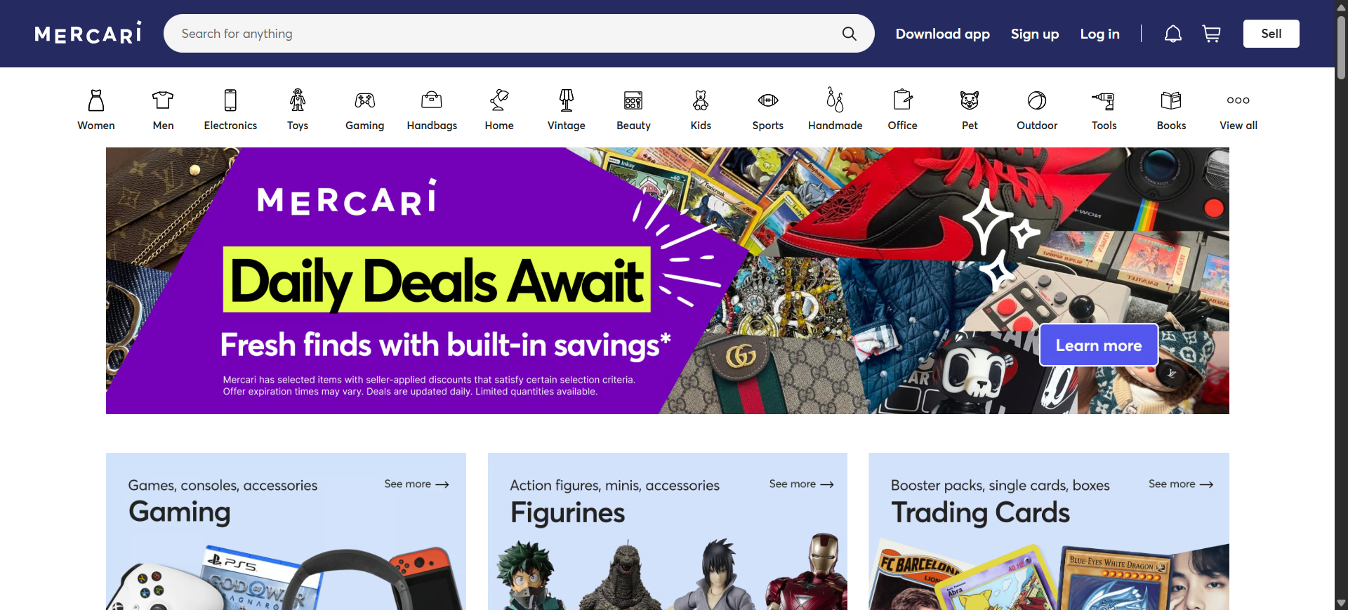Screen dimensions: 1348x610
Task: Open the Handmade category icon
Action: pyautogui.click(x=835, y=100)
